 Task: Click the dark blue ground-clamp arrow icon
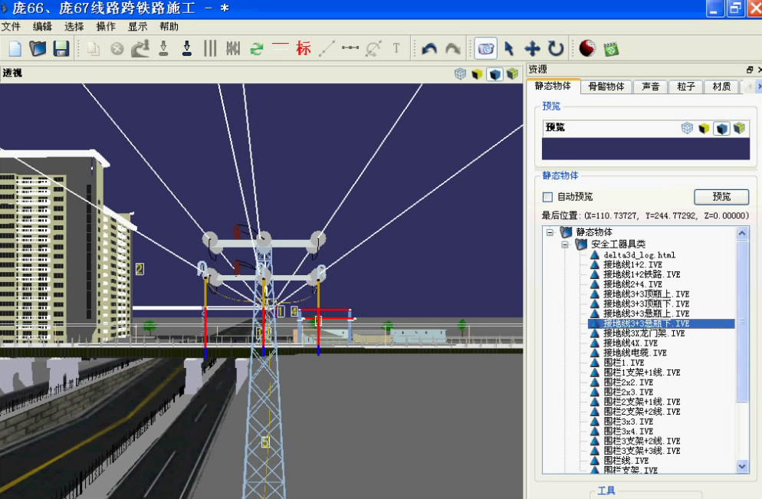point(186,48)
